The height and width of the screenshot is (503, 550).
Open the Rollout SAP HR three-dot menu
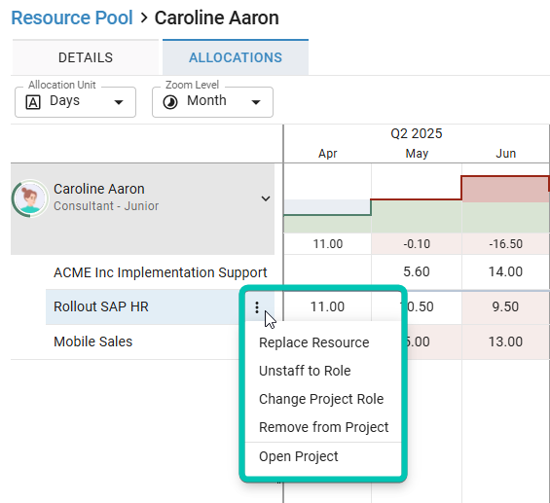point(257,307)
